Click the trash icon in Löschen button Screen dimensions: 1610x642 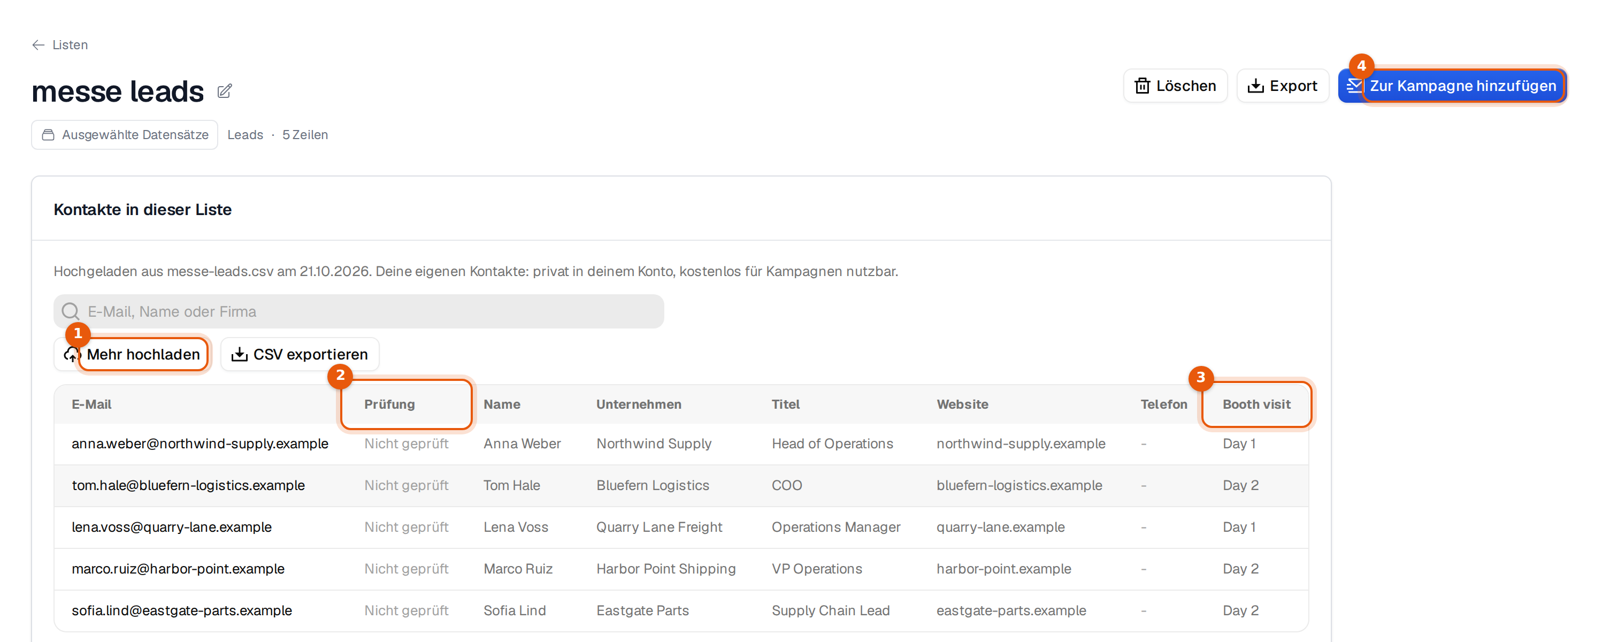coord(1142,86)
